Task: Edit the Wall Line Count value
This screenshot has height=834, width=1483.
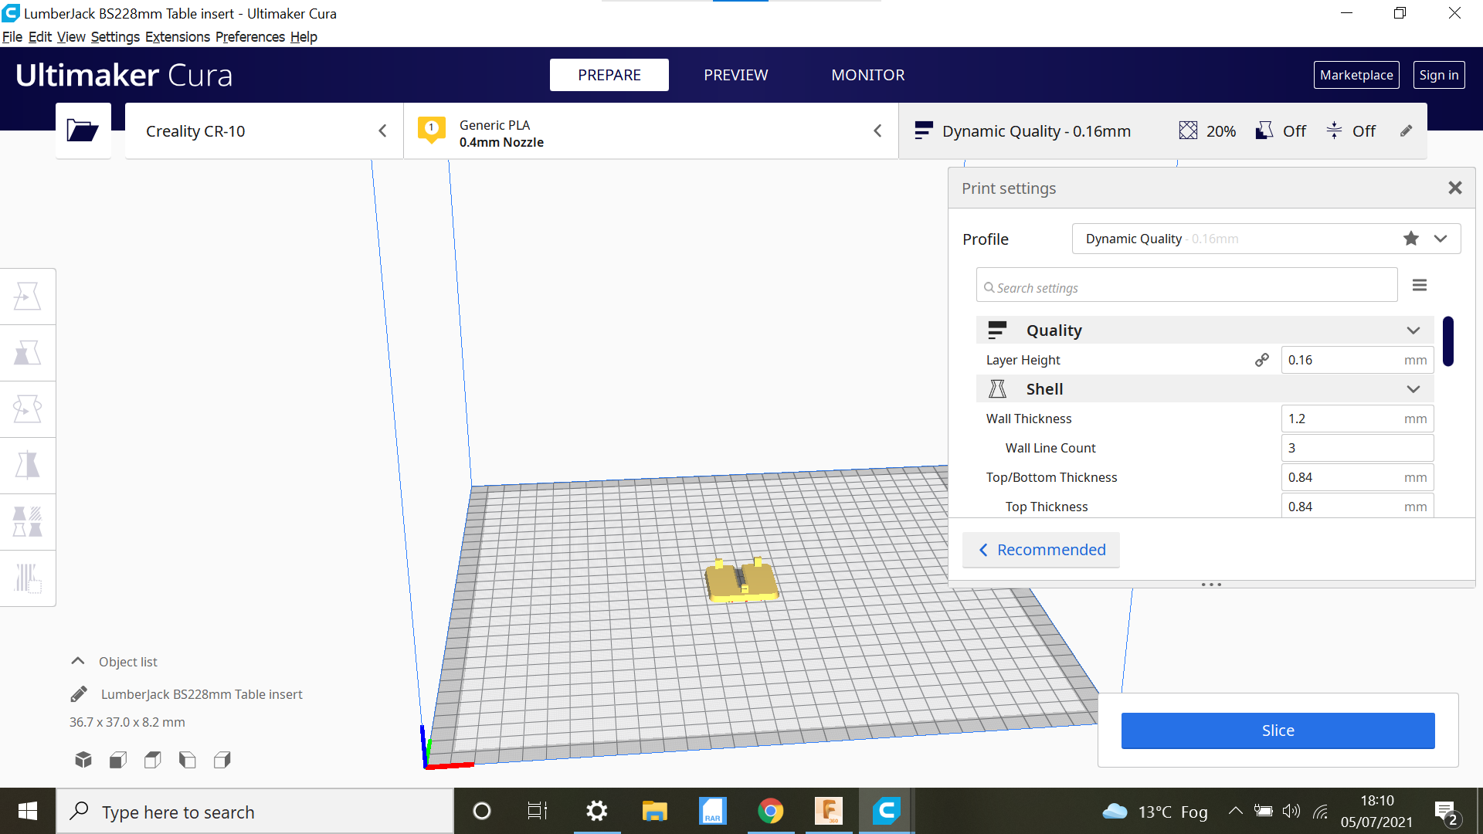Action: [x=1357, y=448]
